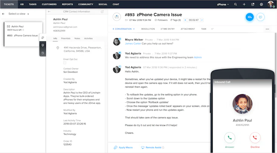Viewport: 277px width, 153px height.
Task: Click the plus add-new icon
Action: [x=244, y=4]
